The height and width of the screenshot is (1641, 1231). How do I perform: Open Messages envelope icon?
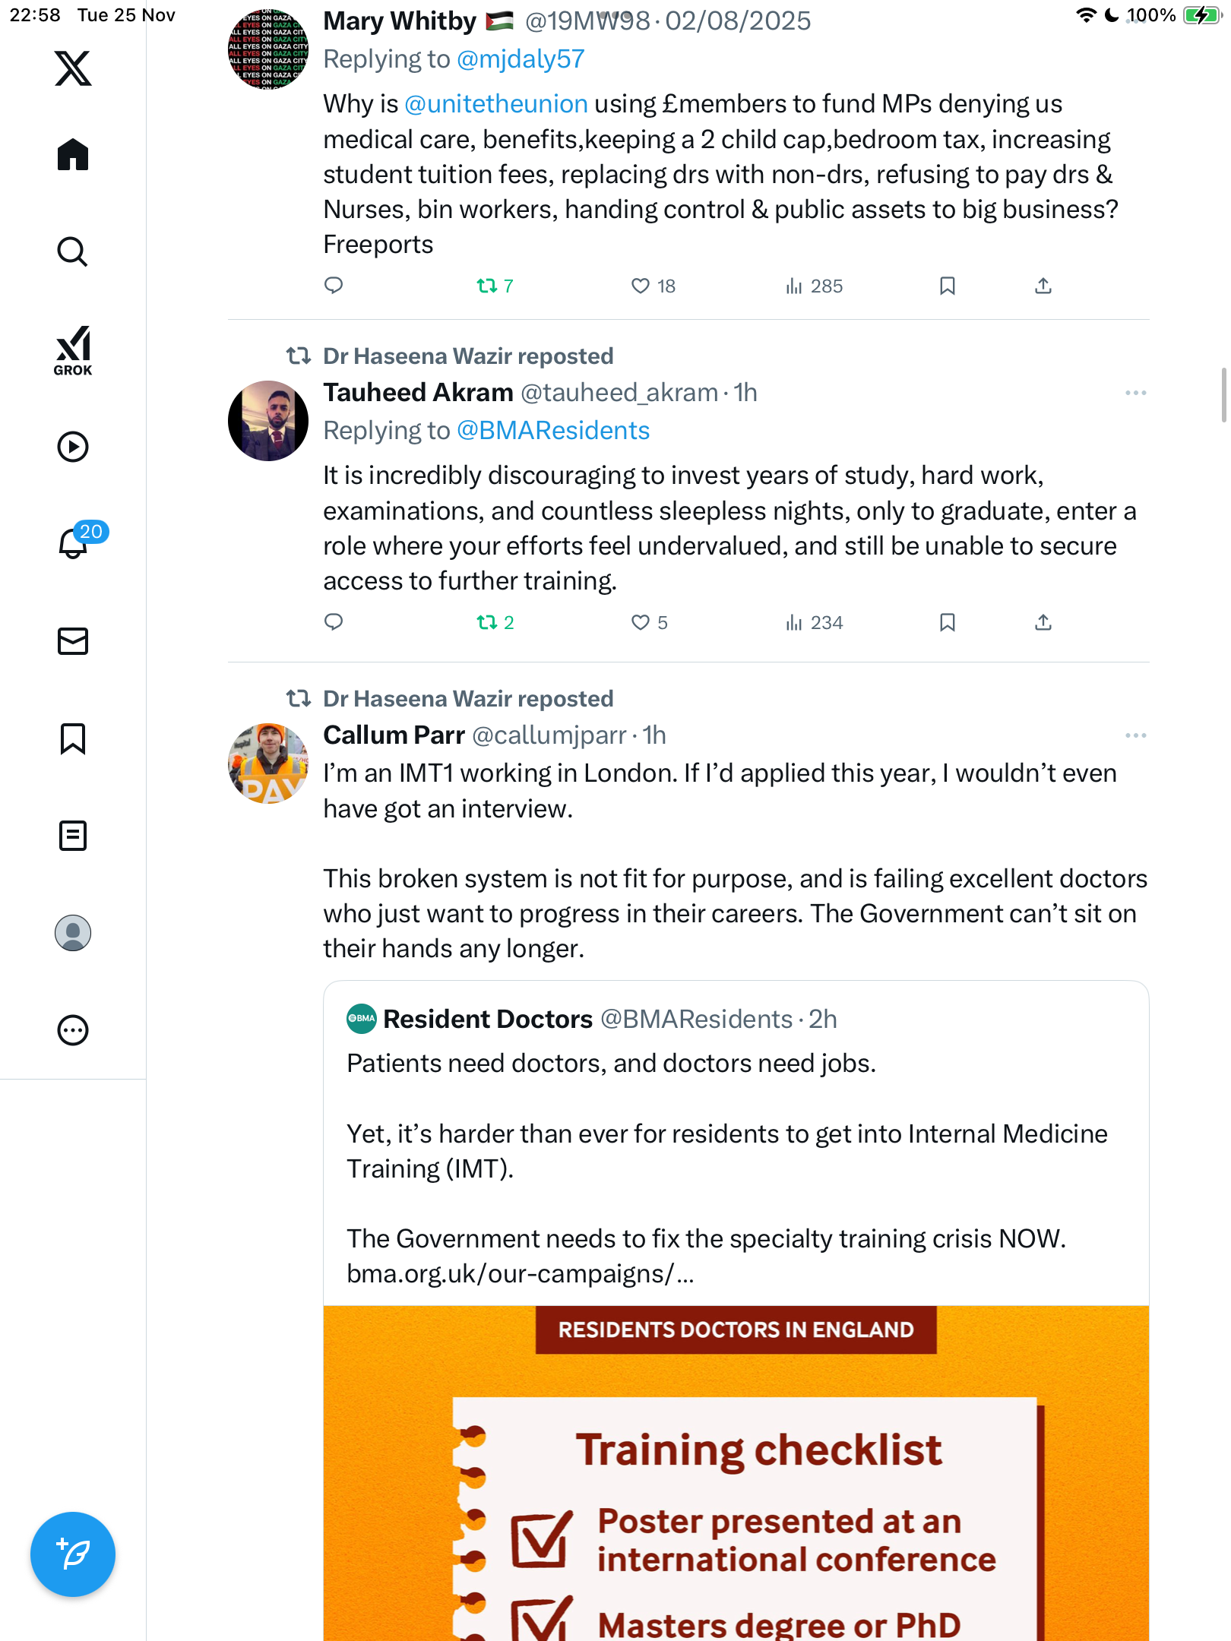(x=73, y=641)
